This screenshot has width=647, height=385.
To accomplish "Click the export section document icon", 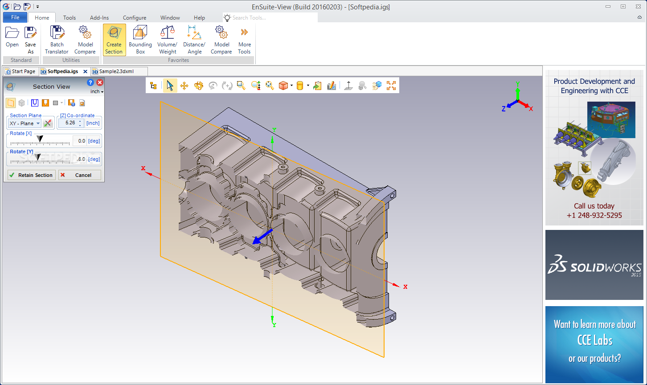I will click(x=82, y=103).
